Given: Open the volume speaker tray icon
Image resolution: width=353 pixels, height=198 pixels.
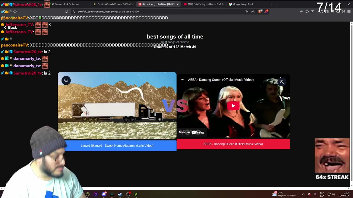Looking at the screenshot, I should [333, 194].
